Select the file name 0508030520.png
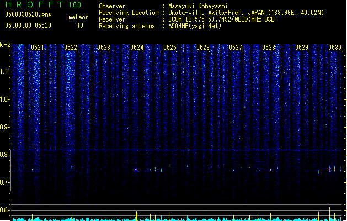347x221 pixels. pyautogui.click(x=28, y=14)
